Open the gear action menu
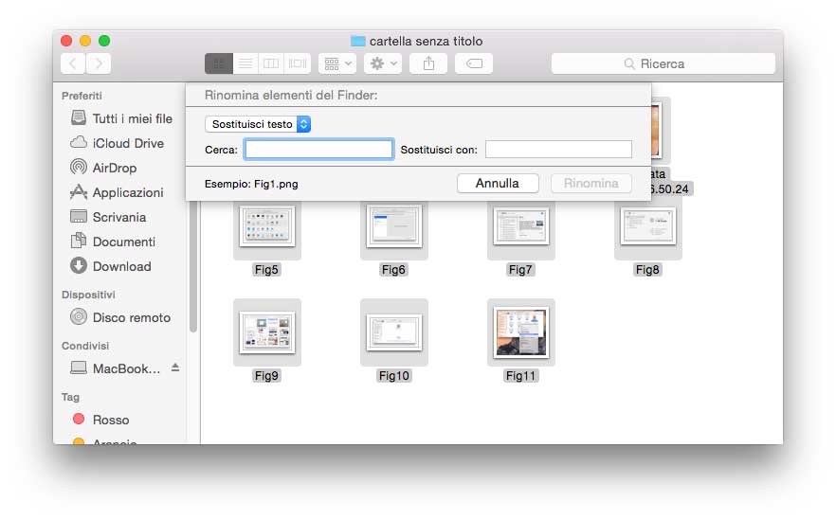Image resolution: width=836 pixels, height=520 pixels. [x=383, y=64]
